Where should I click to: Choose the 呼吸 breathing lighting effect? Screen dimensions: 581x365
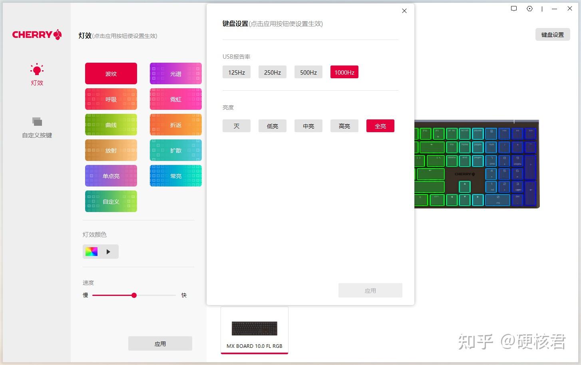tap(111, 99)
